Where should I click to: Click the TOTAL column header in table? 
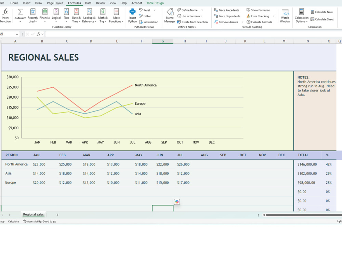click(x=303, y=155)
